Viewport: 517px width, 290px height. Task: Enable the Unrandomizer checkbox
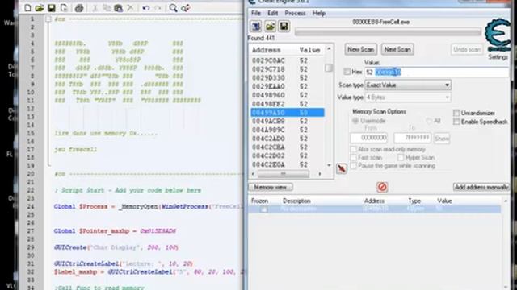point(456,113)
